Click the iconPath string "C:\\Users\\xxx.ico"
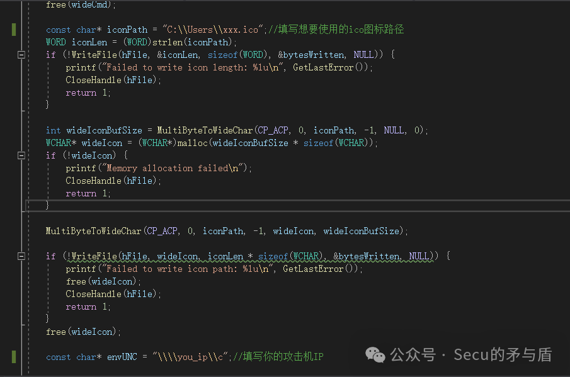The width and height of the screenshot is (570, 377). click(x=213, y=30)
